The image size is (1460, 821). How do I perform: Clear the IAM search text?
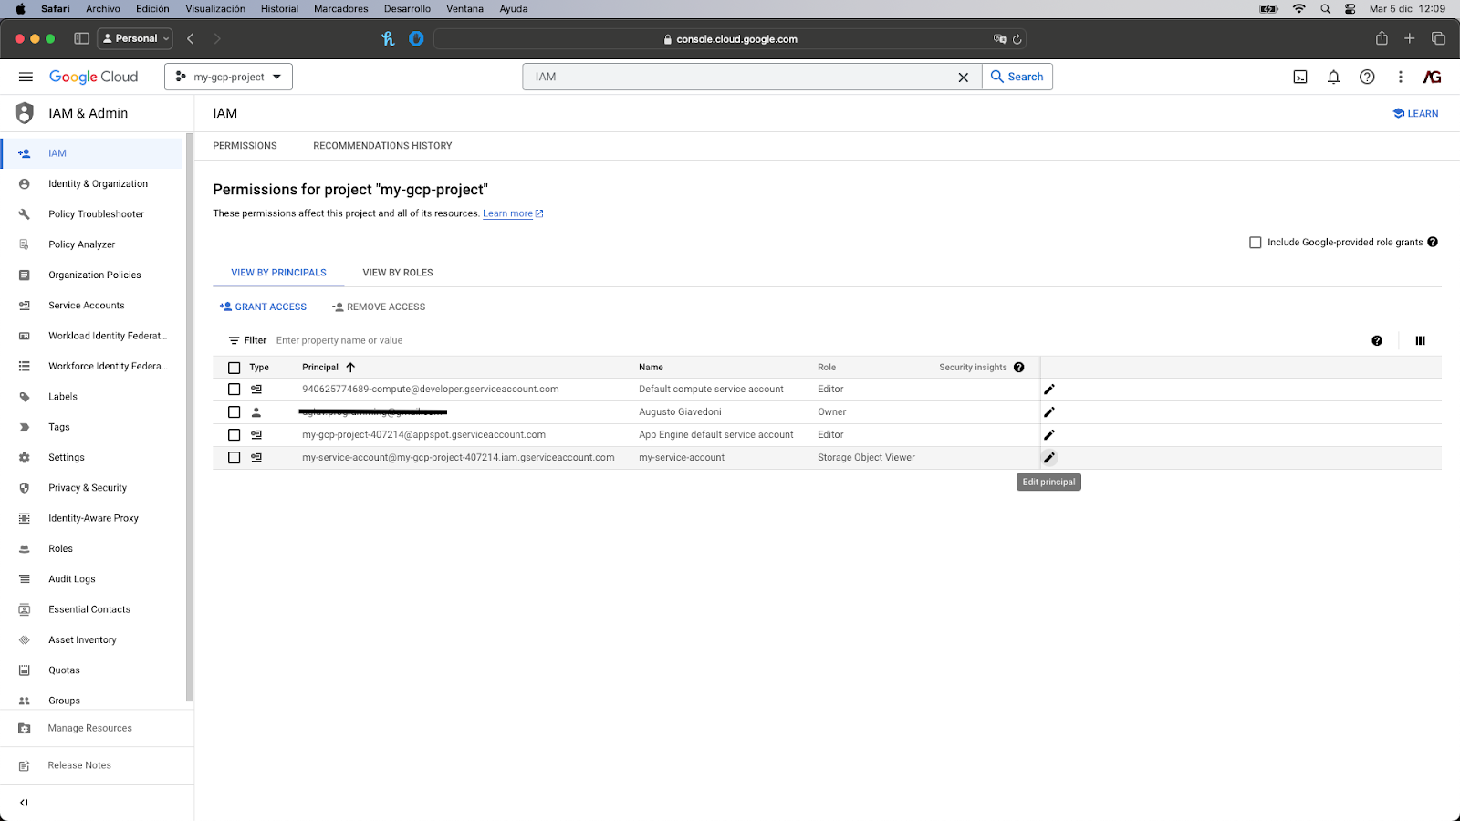click(x=963, y=78)
